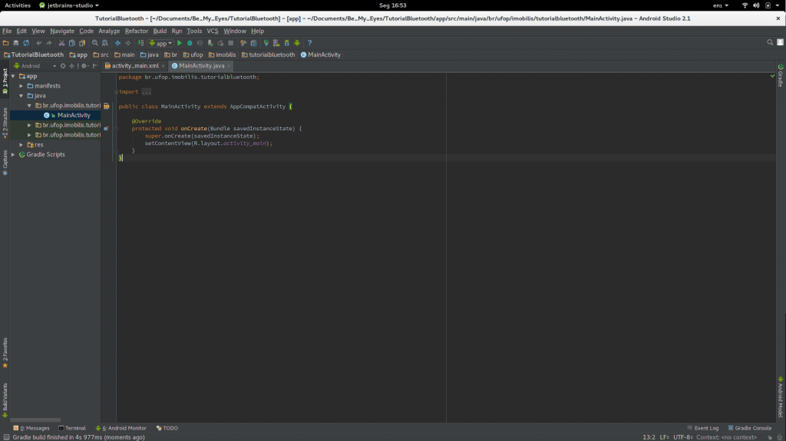Click the Help question mark icon
This screenshot has height=441, width=786.
pyautogui.click(x=309, y=43)
